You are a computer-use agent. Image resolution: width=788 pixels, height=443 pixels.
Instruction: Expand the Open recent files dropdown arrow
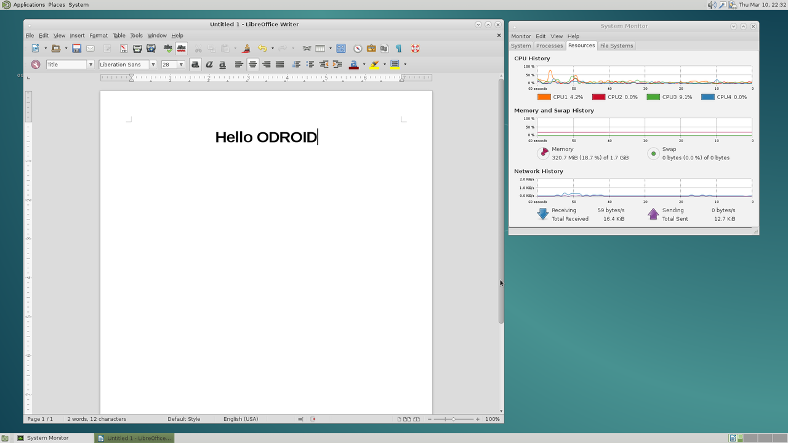click(66, 49)
